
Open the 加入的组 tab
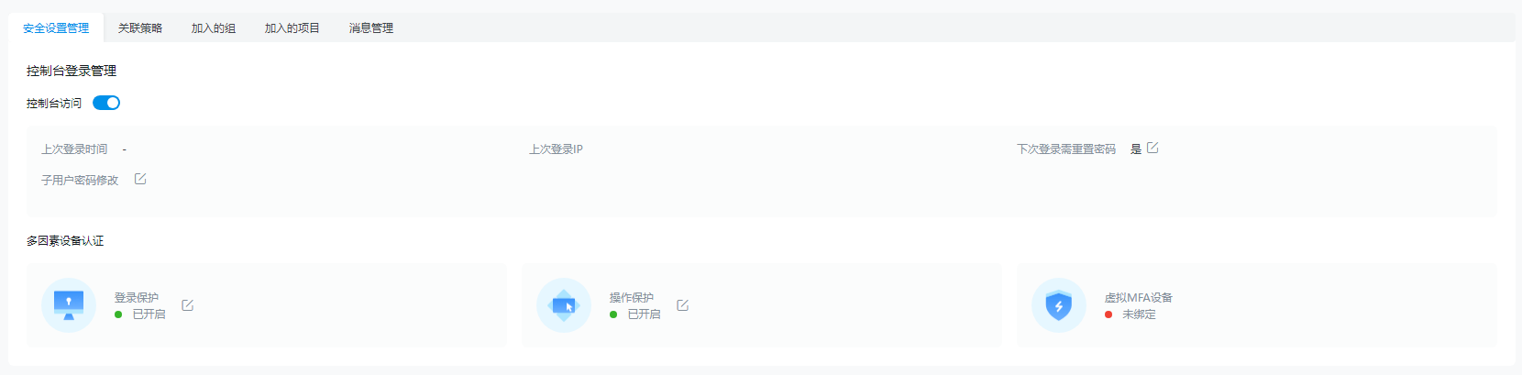coord(214,28)
